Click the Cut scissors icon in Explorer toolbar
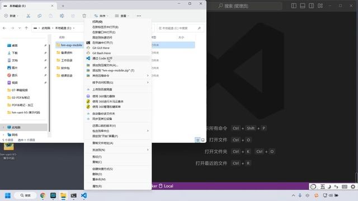This screenshot has height=201, width=358. [x=29, y=16]
